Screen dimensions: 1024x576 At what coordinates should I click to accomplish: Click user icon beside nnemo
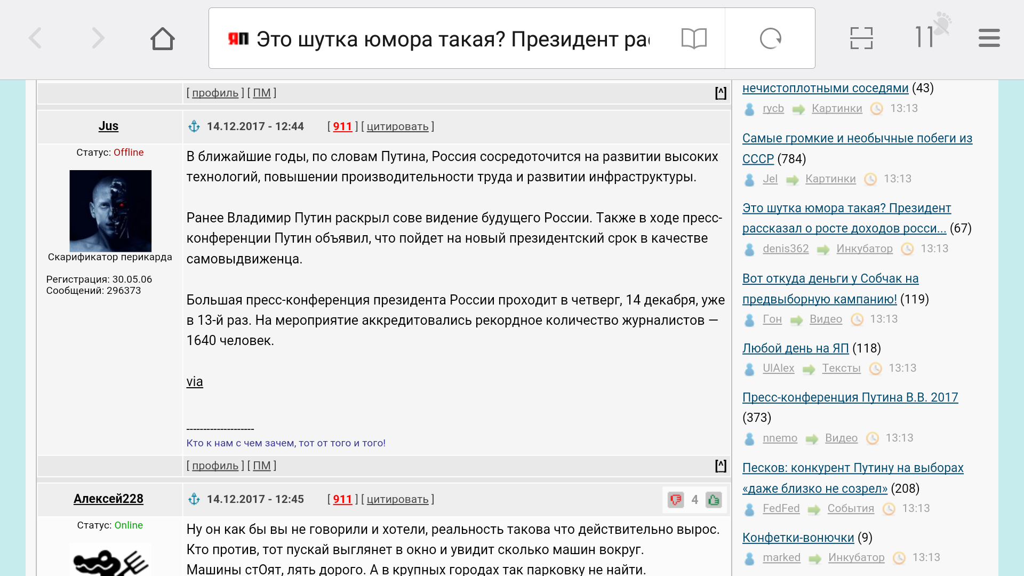(x=749, y=439)
